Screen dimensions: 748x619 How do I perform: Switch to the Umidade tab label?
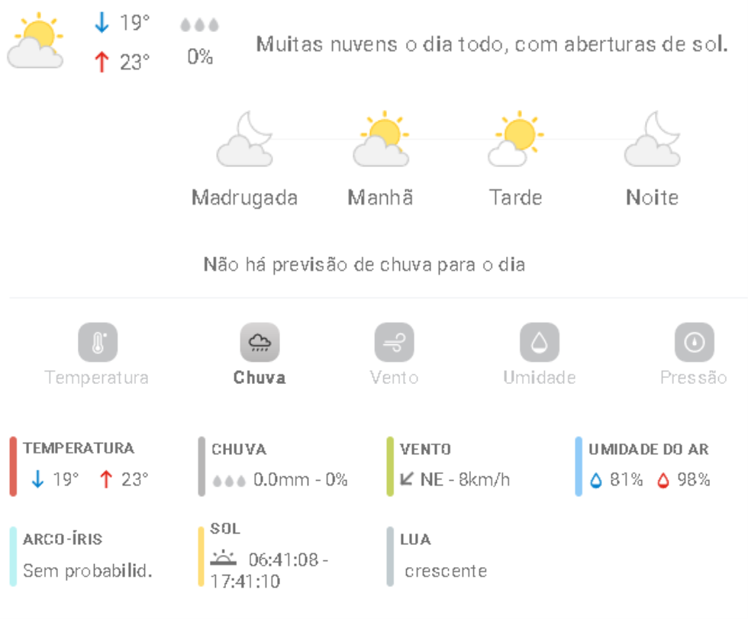click(x=540, y=378)
